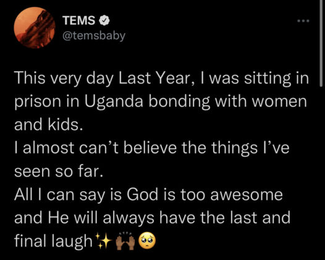Click the line 'and kids.'
Screen dimensions: 325x260
[49, 125]
